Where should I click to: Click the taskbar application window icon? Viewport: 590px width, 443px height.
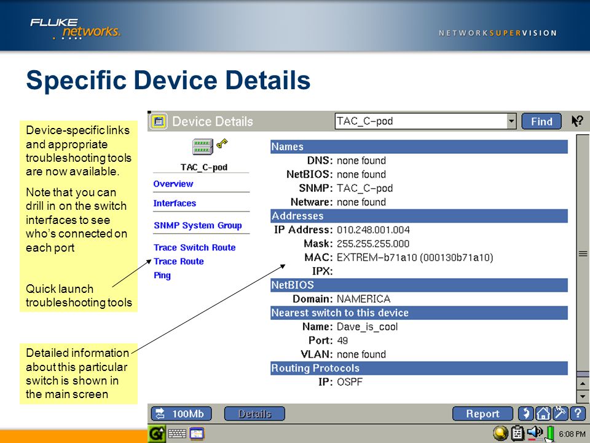[197, 434]
